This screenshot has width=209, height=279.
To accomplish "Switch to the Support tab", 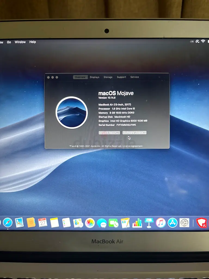I will click(121, 77).
